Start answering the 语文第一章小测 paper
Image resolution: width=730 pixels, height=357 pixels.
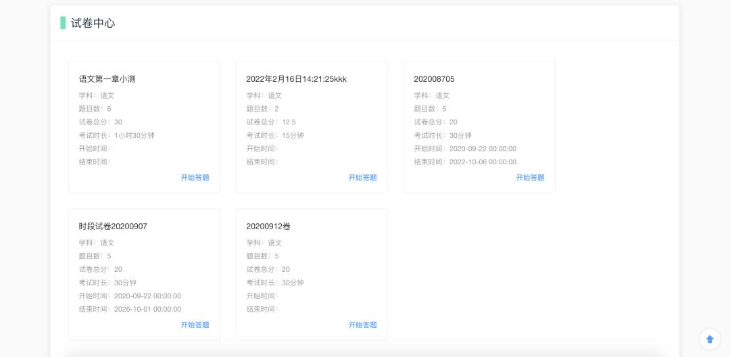coord(195,177)
